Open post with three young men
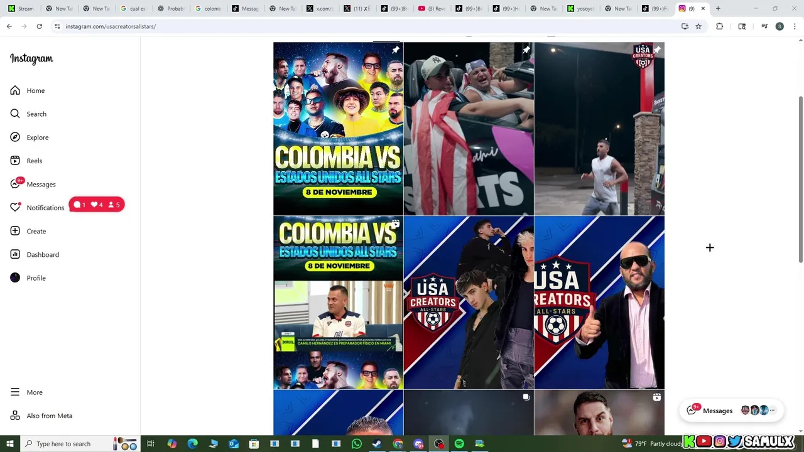804x452 pixels. pyautogui.click(x=469, y=303)
